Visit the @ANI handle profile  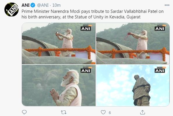[x=43, y=5]
